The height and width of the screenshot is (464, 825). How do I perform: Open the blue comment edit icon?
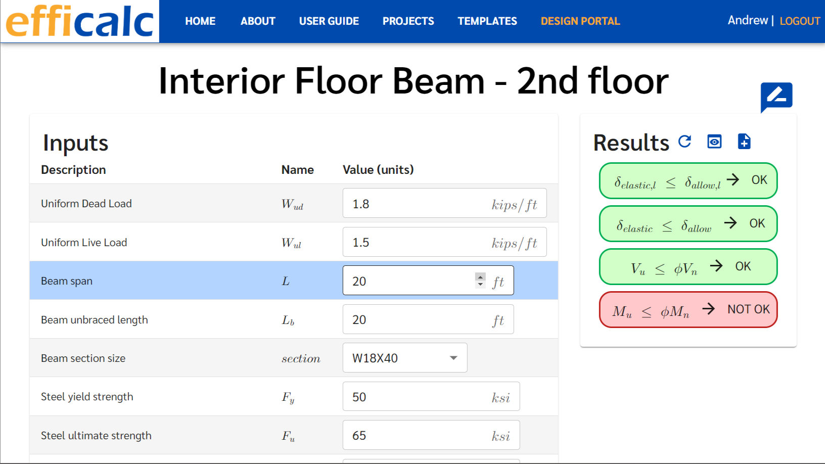(x=776, y=96)
